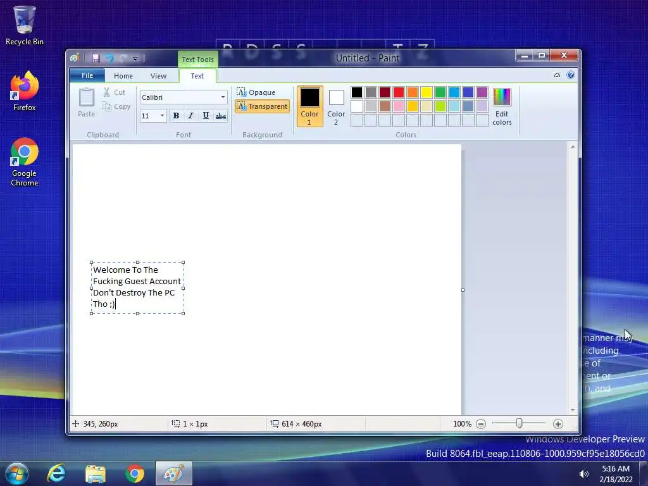
Task: Click the vertical scrollbar up arrow
Action: point(573,147)
